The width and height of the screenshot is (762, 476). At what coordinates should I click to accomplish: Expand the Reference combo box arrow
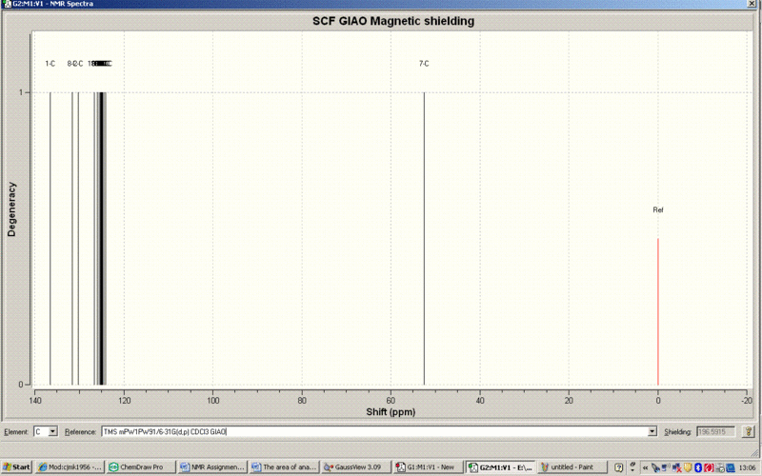point(652,431)
